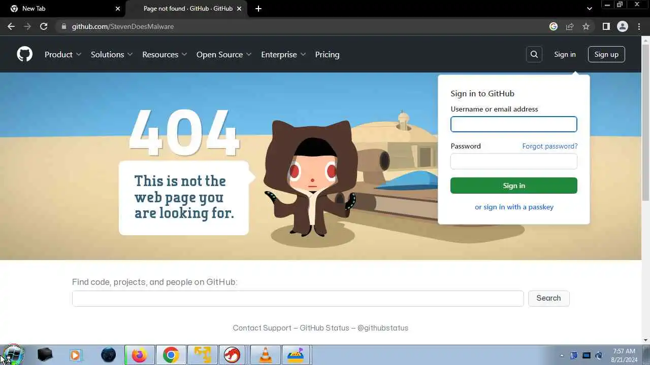This screenshot has height=365, width=650.
Task: Select the Page not found GitHub tab
Action: [186, 9]
